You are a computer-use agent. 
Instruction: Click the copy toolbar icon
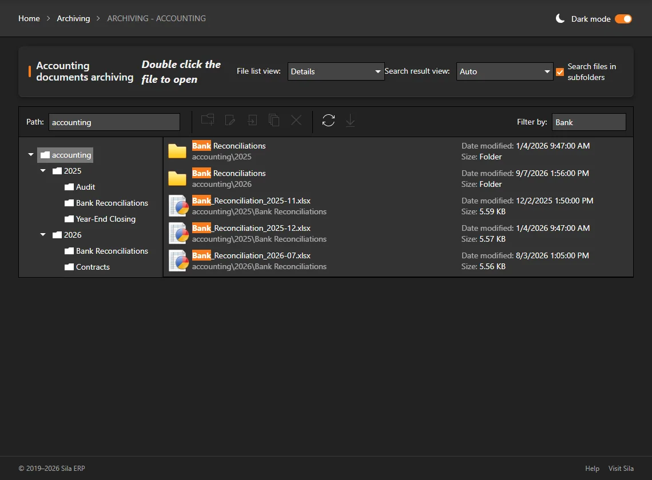click(274, 120)
